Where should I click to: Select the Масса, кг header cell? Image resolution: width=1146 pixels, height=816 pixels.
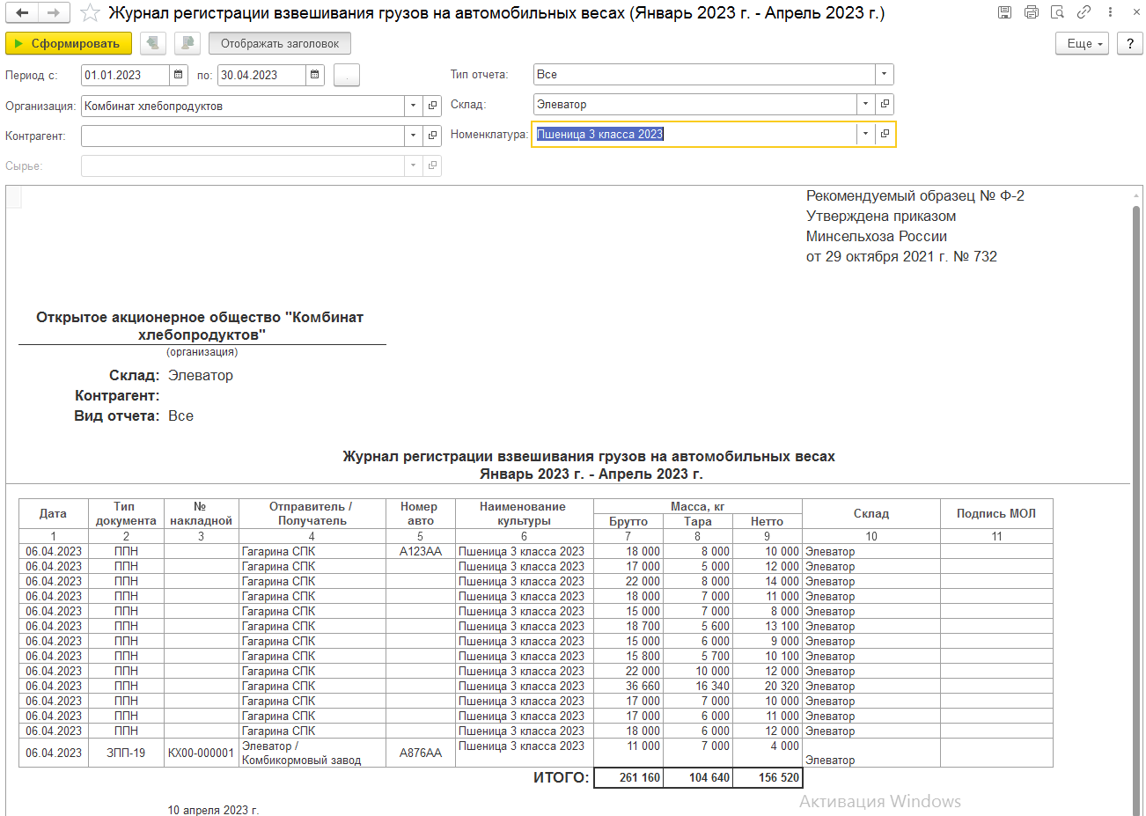698,506
